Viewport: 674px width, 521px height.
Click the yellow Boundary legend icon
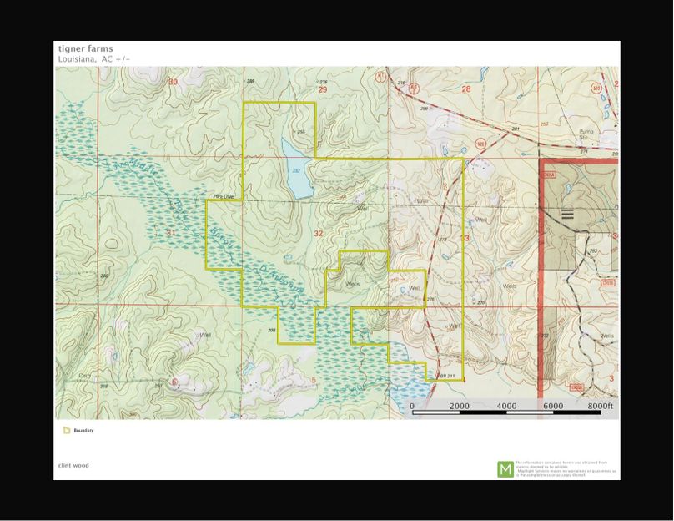pyautogui.click(x=67, y=431)
